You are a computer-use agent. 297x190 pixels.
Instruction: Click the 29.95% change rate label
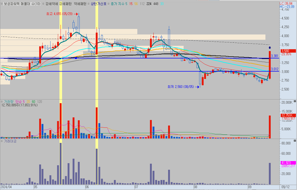(x=286, y=54)
